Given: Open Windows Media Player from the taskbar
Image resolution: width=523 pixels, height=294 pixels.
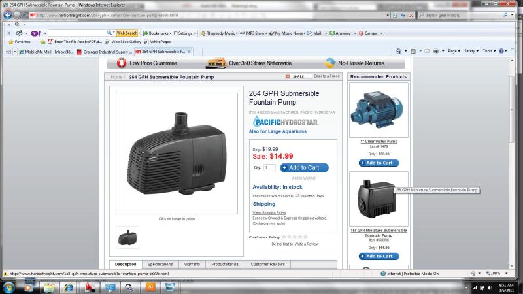Looking at the screenshot, I should [28, 287].
